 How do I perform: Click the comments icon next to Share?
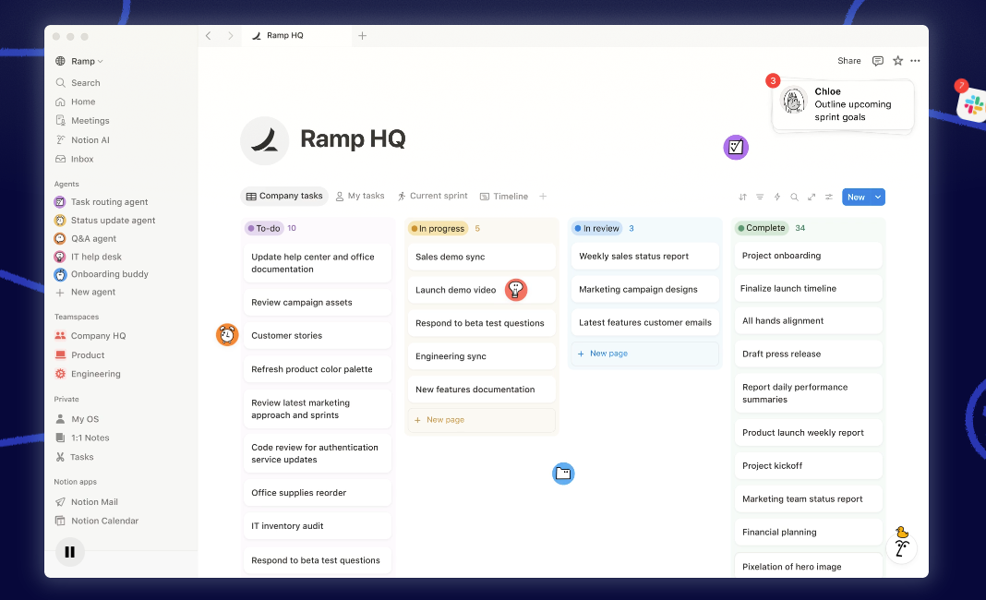click(x=877, y=61)
